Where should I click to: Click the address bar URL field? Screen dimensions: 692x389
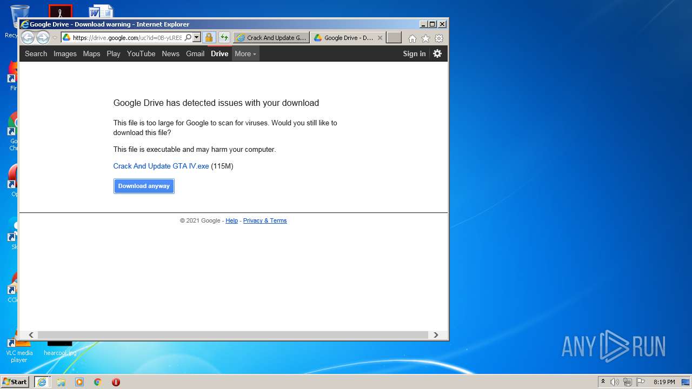[x=127, y=38]
